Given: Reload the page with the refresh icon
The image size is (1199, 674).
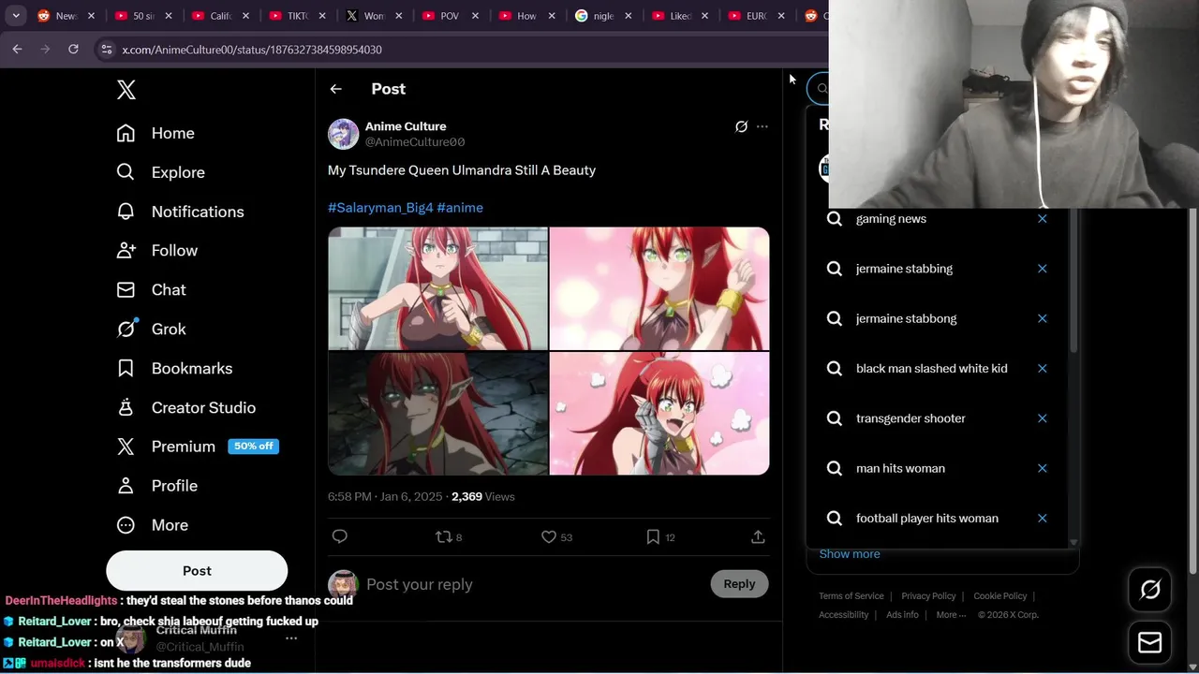Looking at the screenshot, I should [x=73, y=50].
